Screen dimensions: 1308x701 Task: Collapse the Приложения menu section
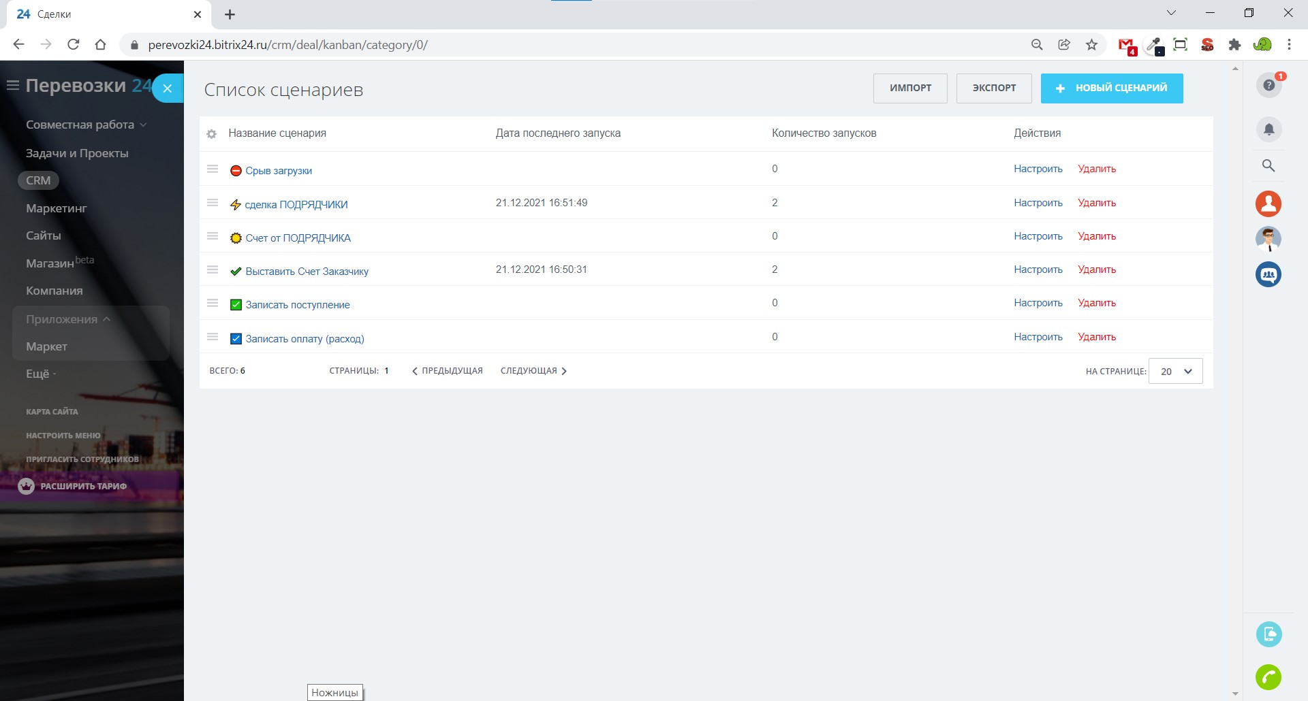point(68,319)
